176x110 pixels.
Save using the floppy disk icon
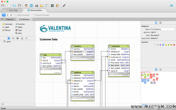tap(19, 6)
